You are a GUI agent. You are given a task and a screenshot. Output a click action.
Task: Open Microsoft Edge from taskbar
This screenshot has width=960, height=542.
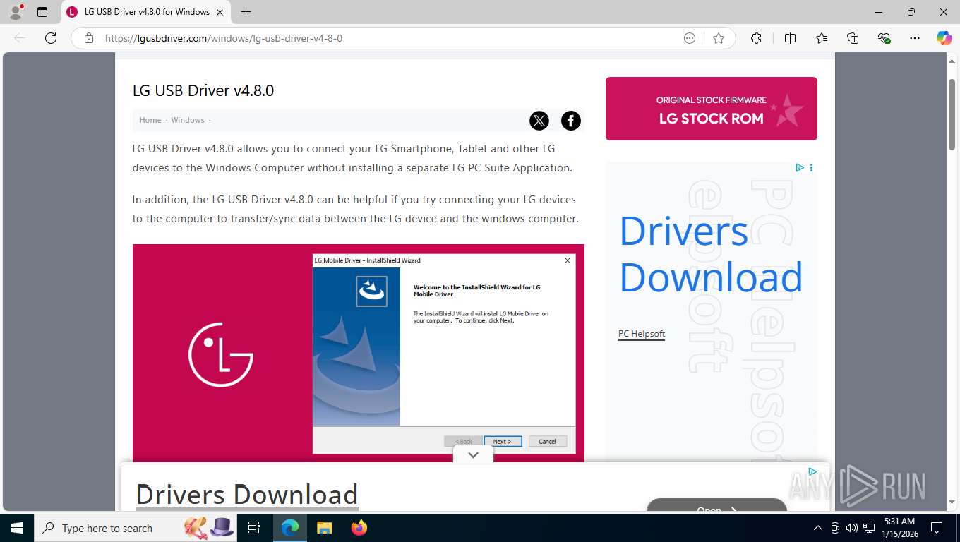click(x=290, y=528)
